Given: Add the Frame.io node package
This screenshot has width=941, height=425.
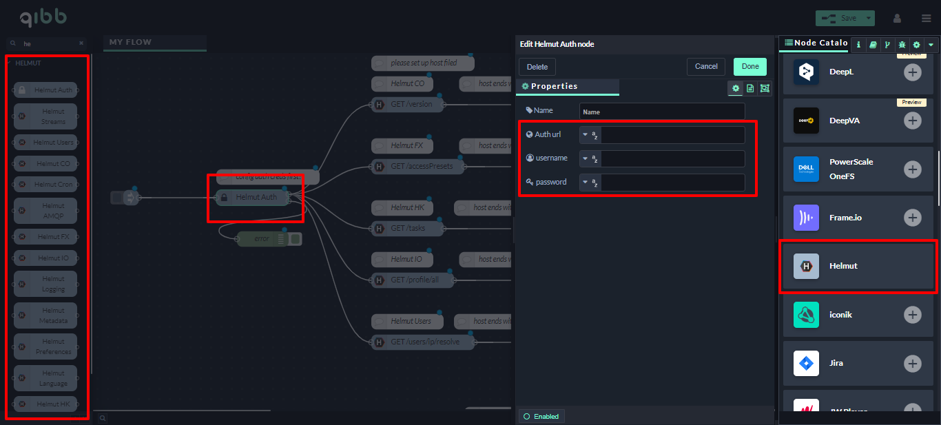Looking at the screenshot, I should coord(912,218).
